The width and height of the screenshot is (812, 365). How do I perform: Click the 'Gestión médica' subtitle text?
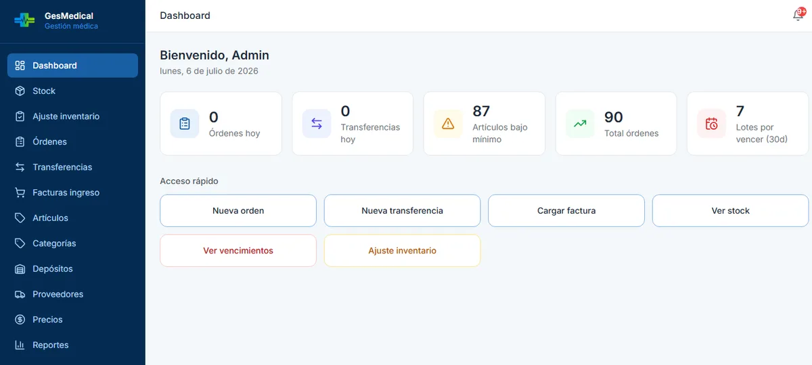coord(71,26)
